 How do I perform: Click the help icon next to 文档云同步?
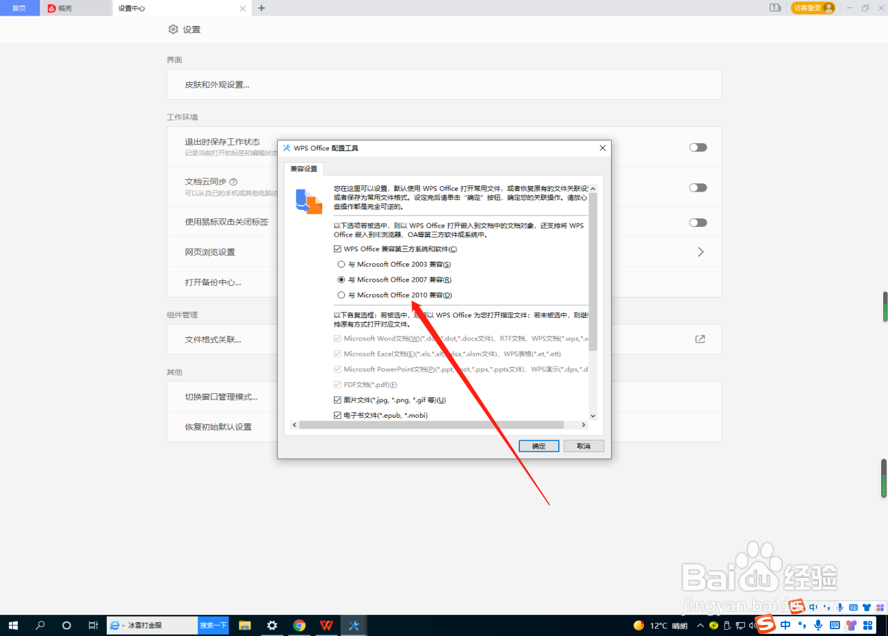point(233,182)
